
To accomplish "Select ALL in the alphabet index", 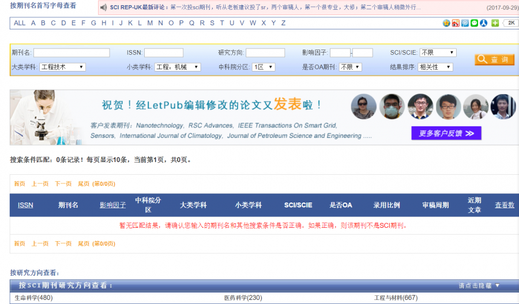I will (20, 23).
